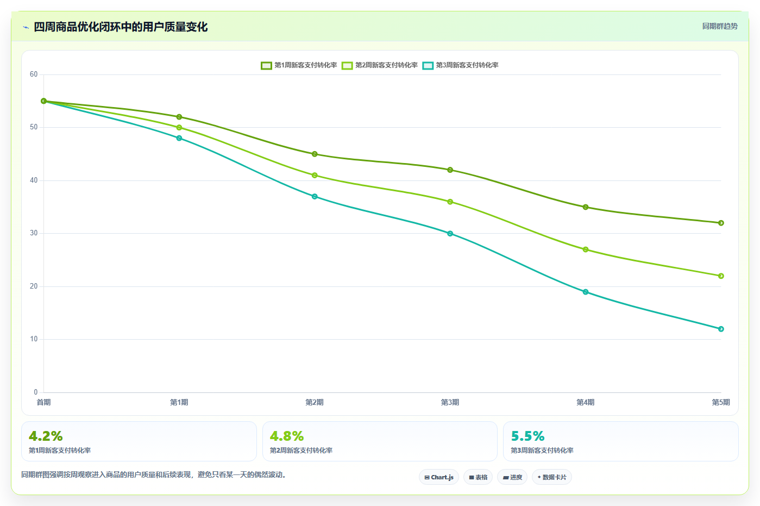Click 第1周 series point at 第2期 (45)
This screenshot has width=760, height=506.
315,154
